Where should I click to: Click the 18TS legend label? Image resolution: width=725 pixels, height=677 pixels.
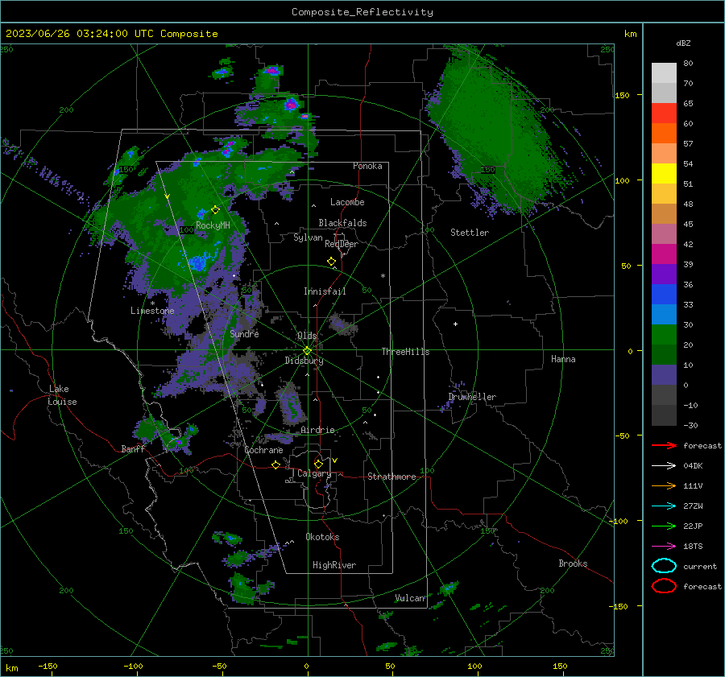coord(693,547)
